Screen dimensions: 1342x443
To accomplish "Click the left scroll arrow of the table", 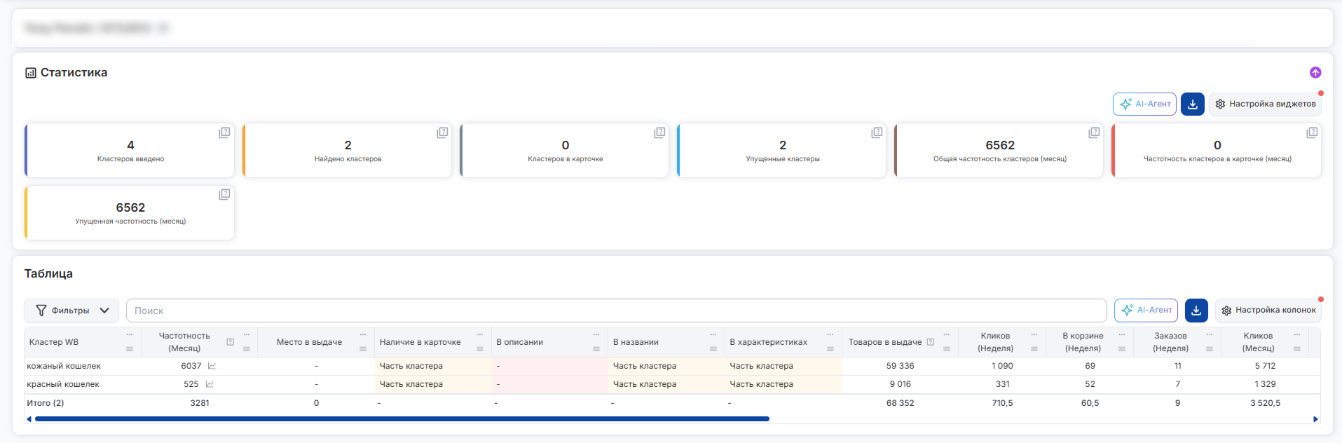I will [x=29, y=419].
